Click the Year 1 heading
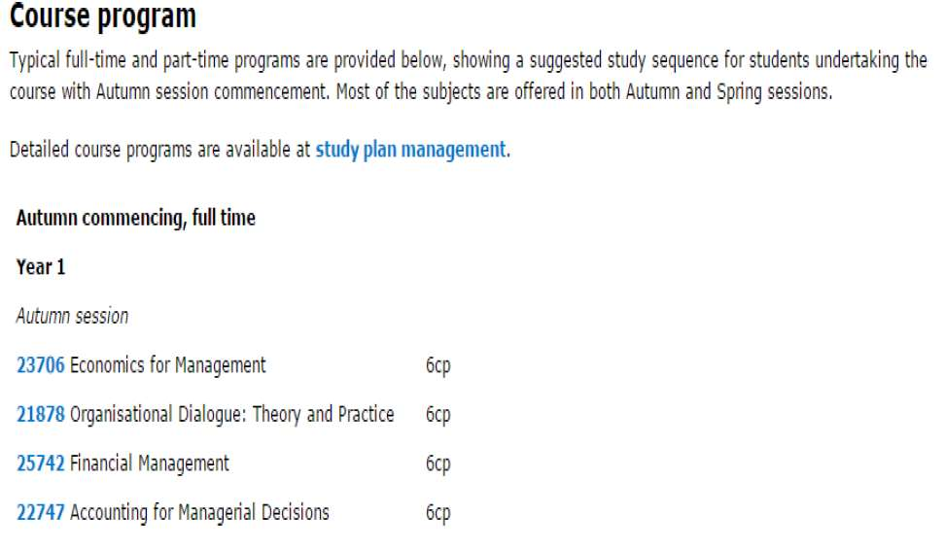This screenshot has width=945, height=549. [x=41, y=267]
